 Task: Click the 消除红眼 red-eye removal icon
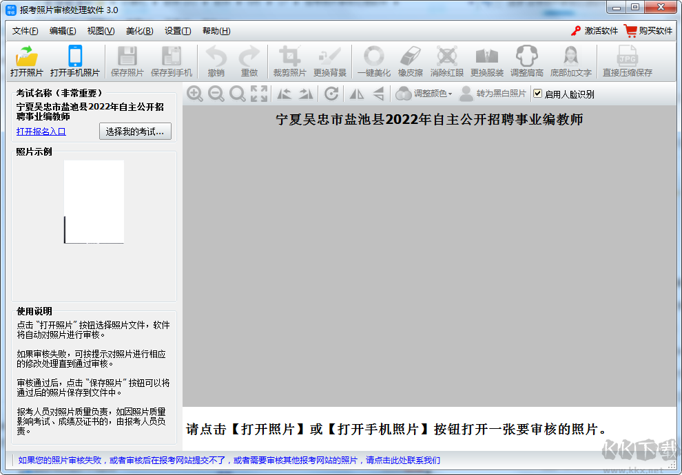point(448,61)
